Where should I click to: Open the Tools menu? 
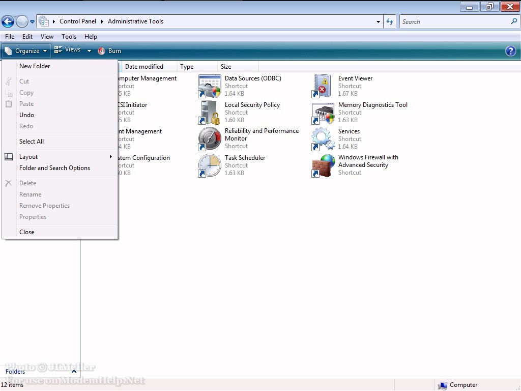click(x=69, y=37)
